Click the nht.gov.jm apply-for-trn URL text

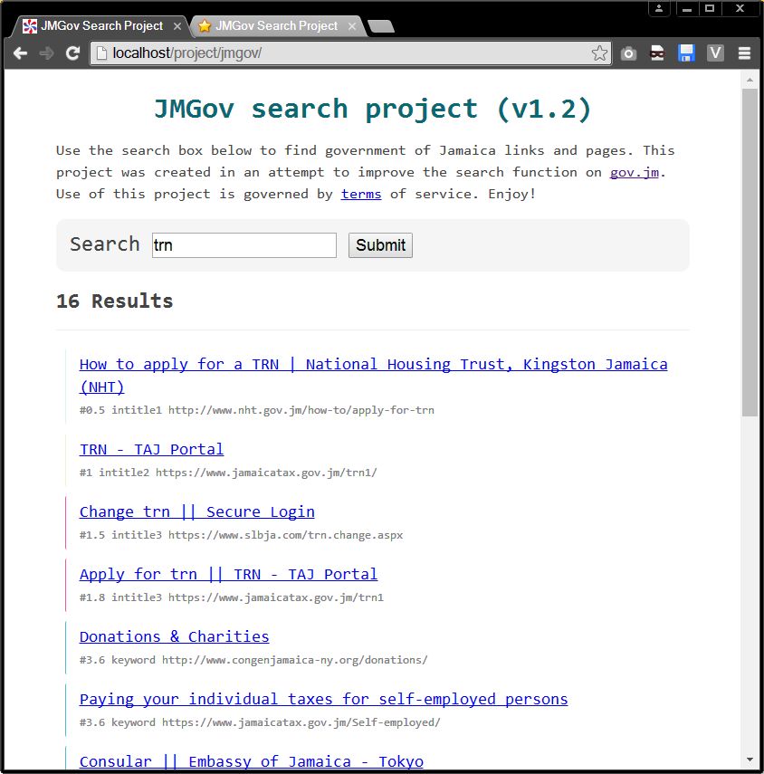click(301, 410)
